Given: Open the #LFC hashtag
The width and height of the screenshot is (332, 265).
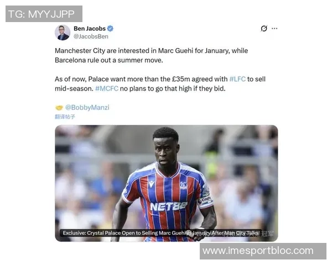Looking at the screenshot, I should (237, 79).
